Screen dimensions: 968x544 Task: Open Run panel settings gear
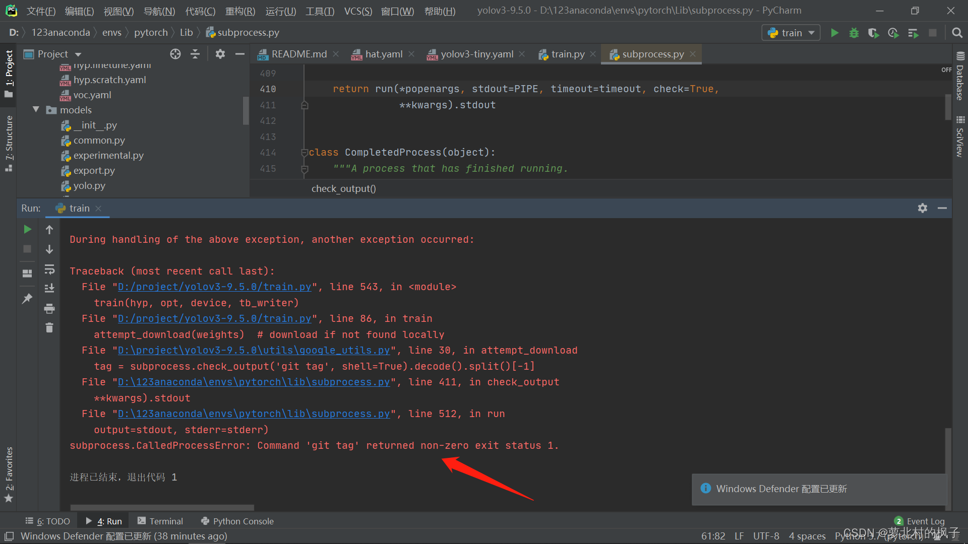click(923, 208)
